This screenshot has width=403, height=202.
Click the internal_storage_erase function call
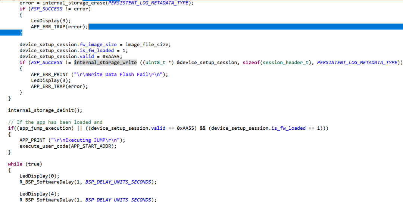(75, 3)
